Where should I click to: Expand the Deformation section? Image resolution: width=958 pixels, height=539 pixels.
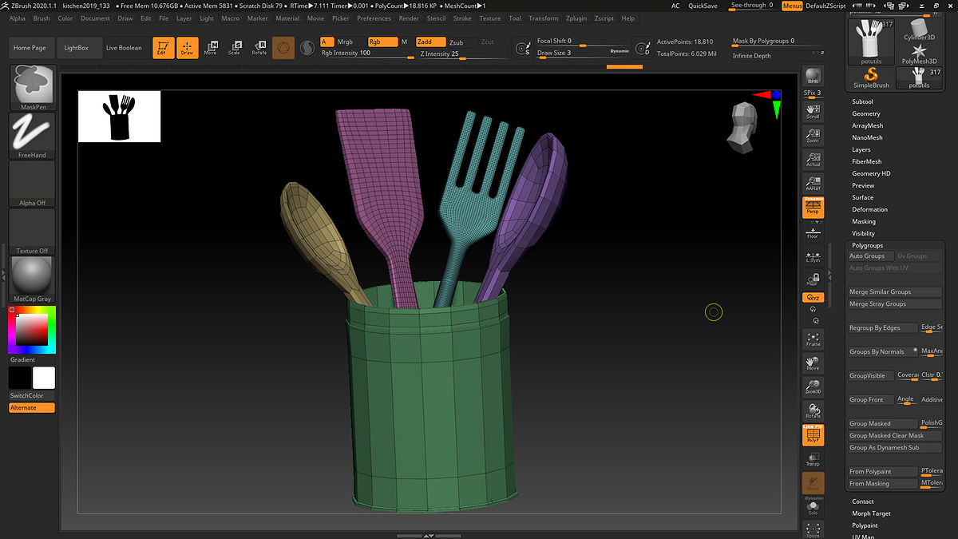tap(870, 209)
